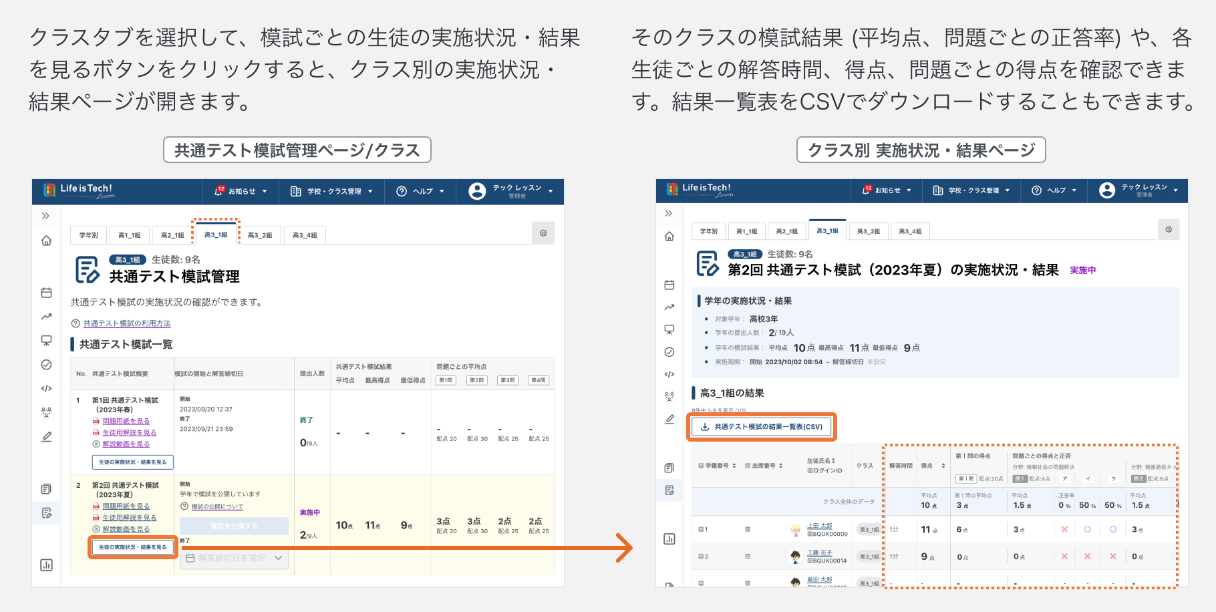This screenshot has height=612, width=1216.
Task: Select 高3_2組 tab in right screenshot
Action: [869, 231]
